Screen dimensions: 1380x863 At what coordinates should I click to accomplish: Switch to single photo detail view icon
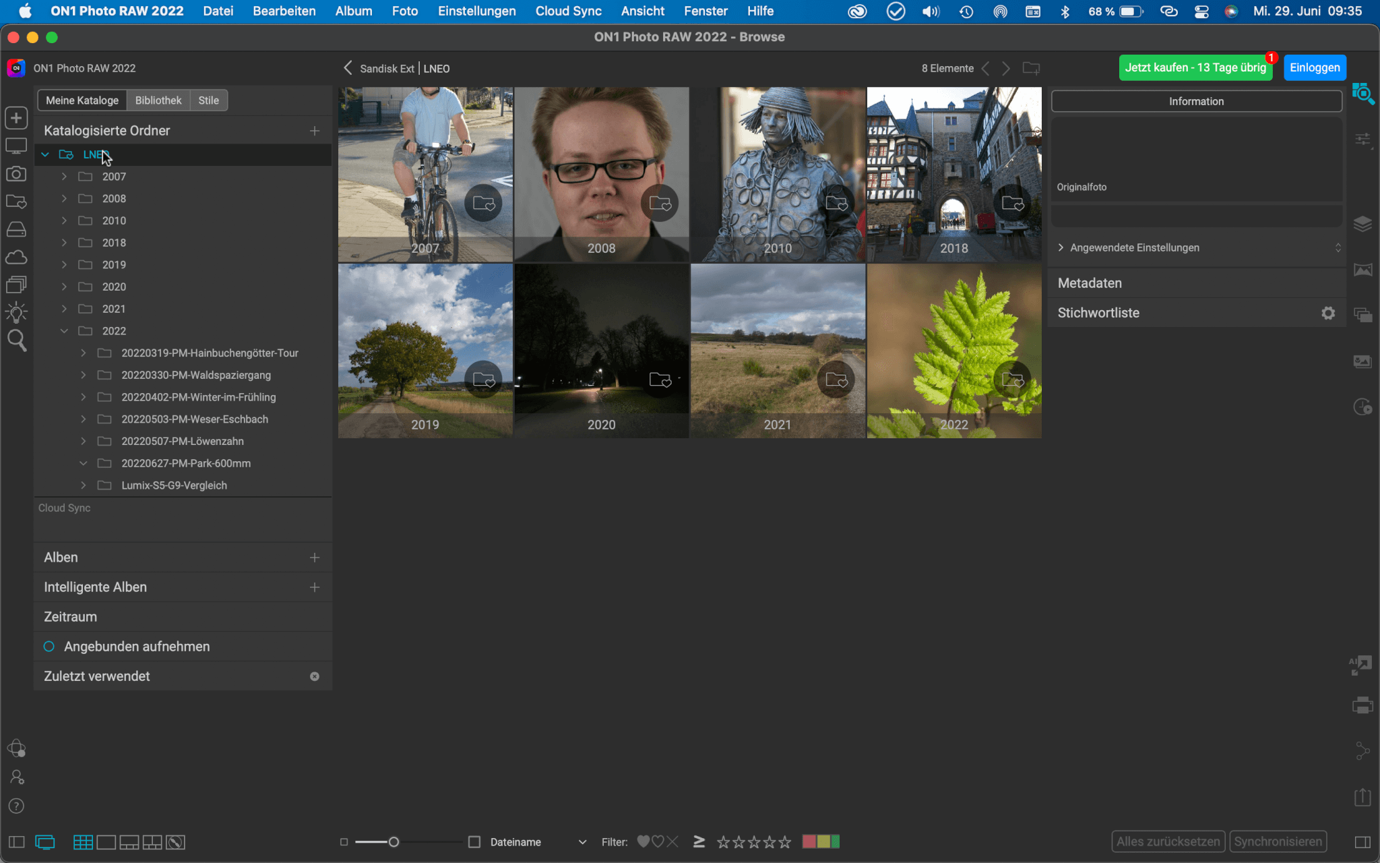point(106,842)
